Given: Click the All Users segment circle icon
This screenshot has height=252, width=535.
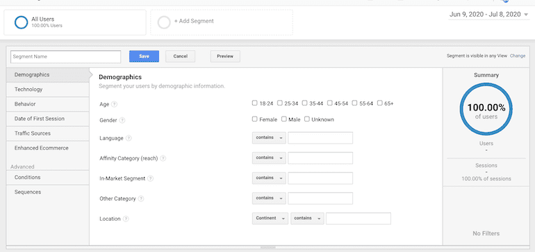Looking at the screenshot, I should pos(21,22).
